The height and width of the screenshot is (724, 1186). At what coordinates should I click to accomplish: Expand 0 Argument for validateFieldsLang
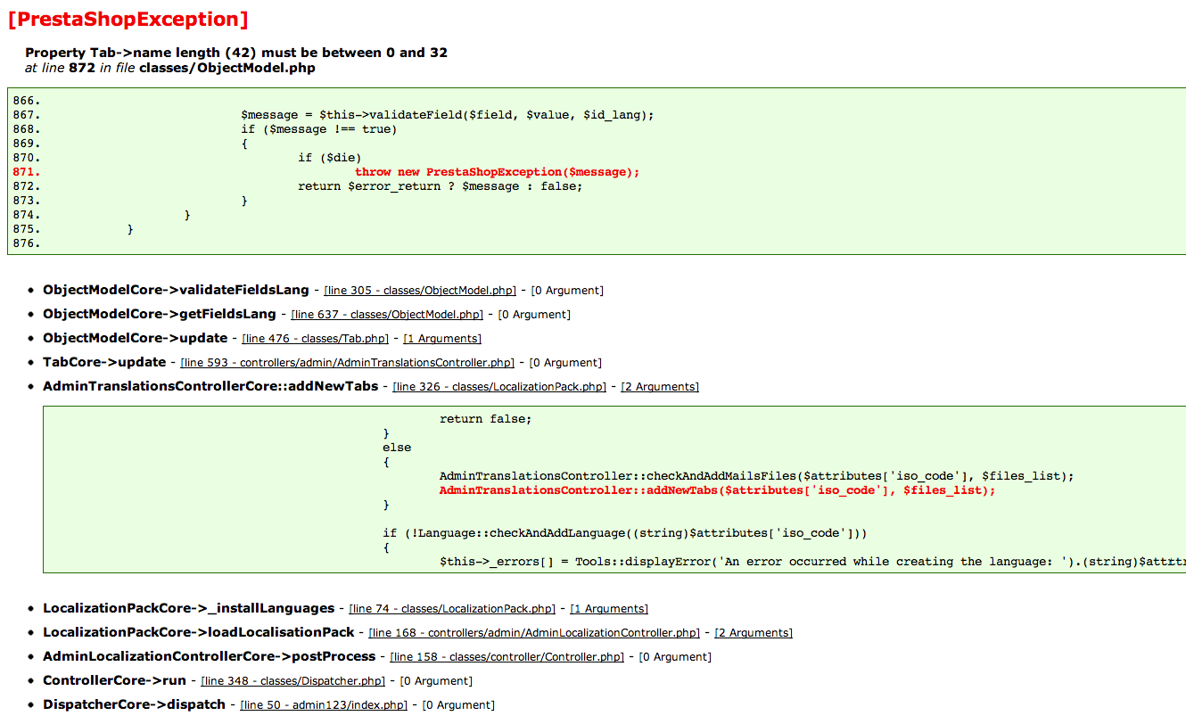click(567, 291)
